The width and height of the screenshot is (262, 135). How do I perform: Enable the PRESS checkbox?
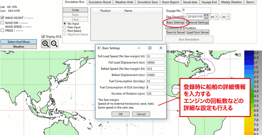click(x=2, y=30)
